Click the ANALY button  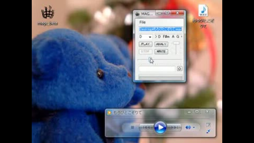161,44
